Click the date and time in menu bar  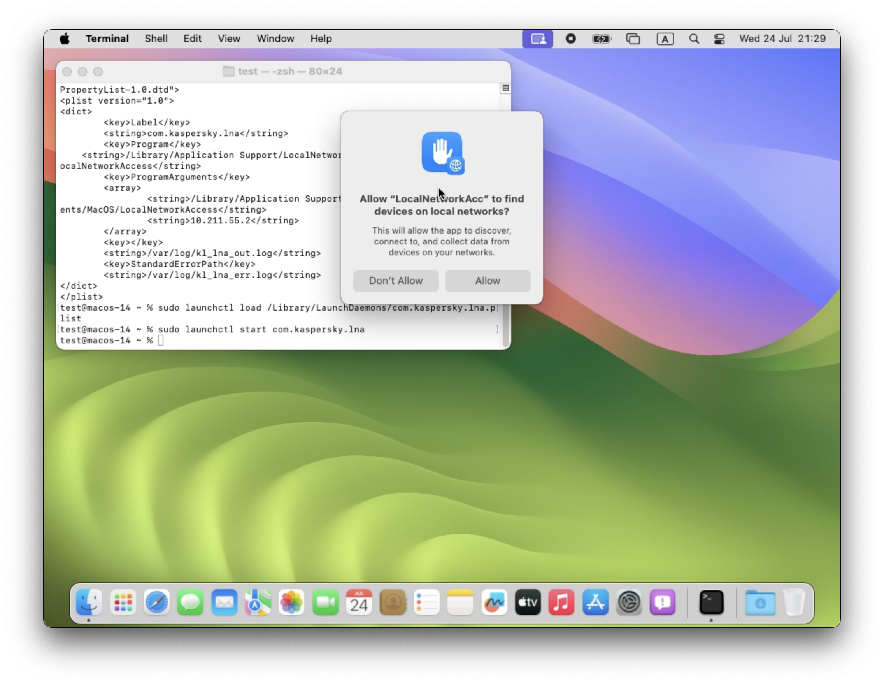pyautogui.click(x=782, y=39)
